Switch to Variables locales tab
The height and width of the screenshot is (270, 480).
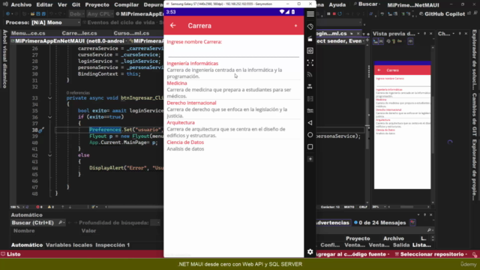click(x=69, y=245)
